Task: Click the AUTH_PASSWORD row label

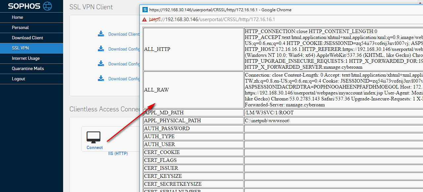Action: pyautogui.click(x=194, y=129)
